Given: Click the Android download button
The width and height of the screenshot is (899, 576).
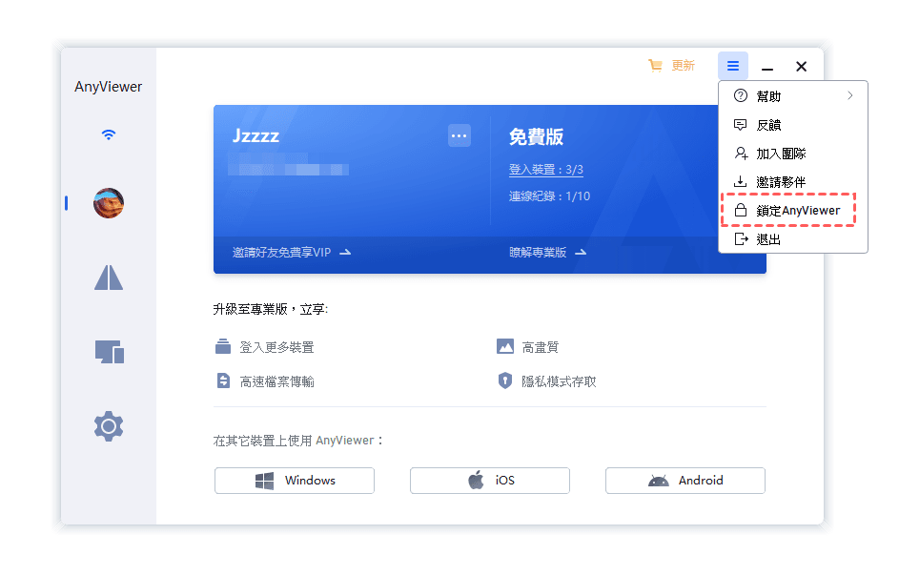Looking at the screenshot, I should pyautogui.click(x=685, y=481).
